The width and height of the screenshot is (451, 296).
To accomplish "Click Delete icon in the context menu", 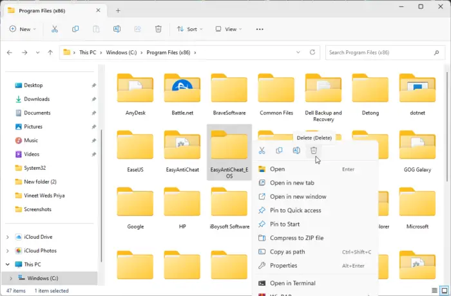I will coord(314,151).
